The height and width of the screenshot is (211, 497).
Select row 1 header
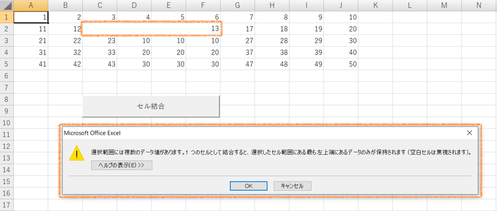(x=7, y=17)
